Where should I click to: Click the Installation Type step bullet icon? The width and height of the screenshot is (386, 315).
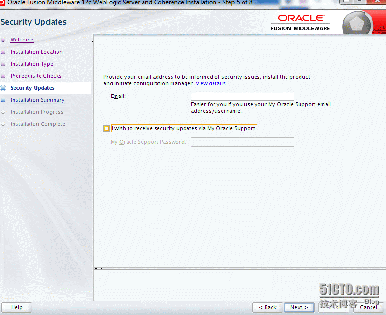tap(3, 64)
